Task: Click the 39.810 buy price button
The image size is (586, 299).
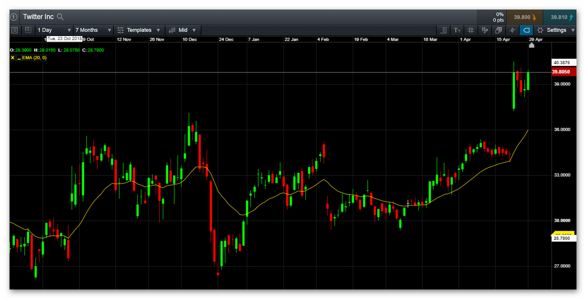Action: click(x=559, y=17)
